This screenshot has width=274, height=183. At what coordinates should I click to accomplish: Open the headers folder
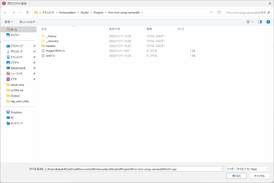point(51,46)
